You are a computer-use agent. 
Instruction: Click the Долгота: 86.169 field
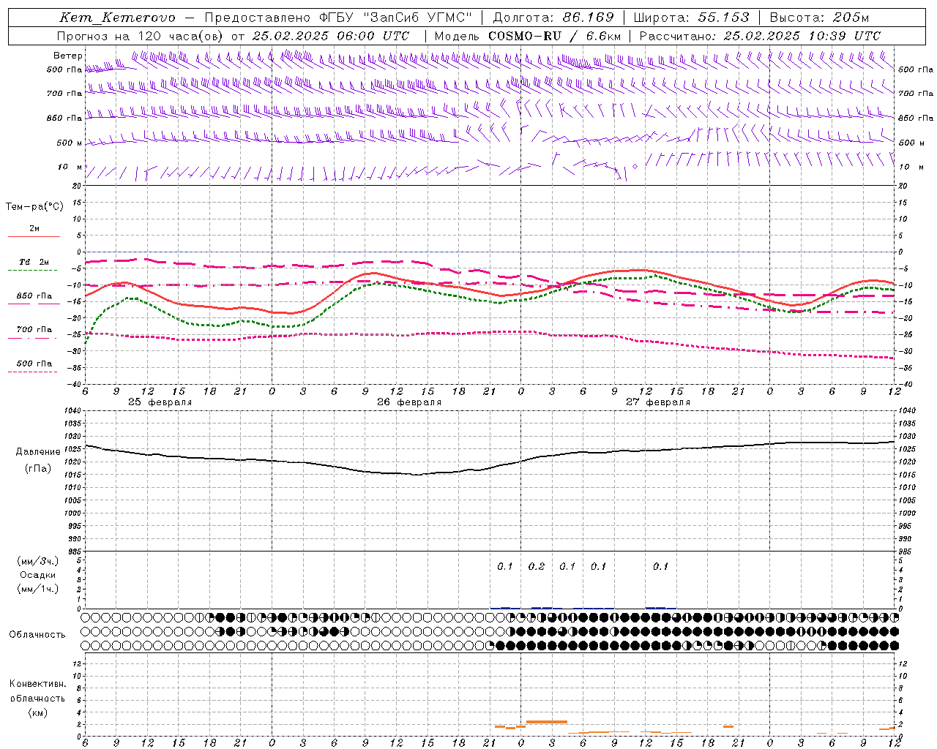[553, 18]
